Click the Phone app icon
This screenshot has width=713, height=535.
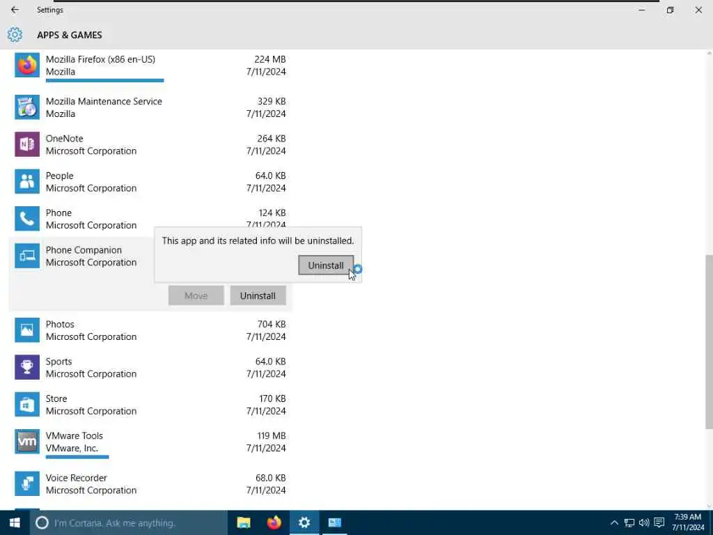[x=27, y=219]
